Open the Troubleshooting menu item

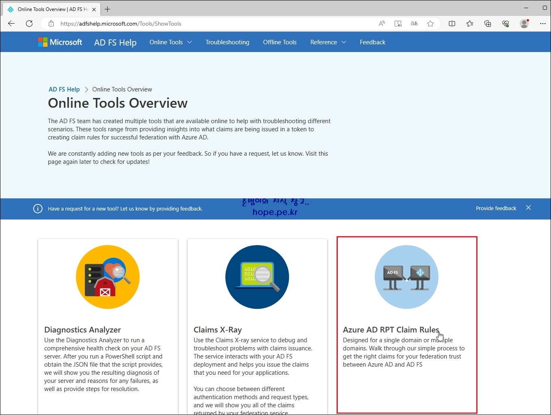pyautogui.click(x=227, y=42)
